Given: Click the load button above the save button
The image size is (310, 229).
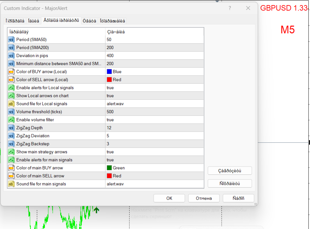Looking at the screenshot, I should click(x=230, y=171).
